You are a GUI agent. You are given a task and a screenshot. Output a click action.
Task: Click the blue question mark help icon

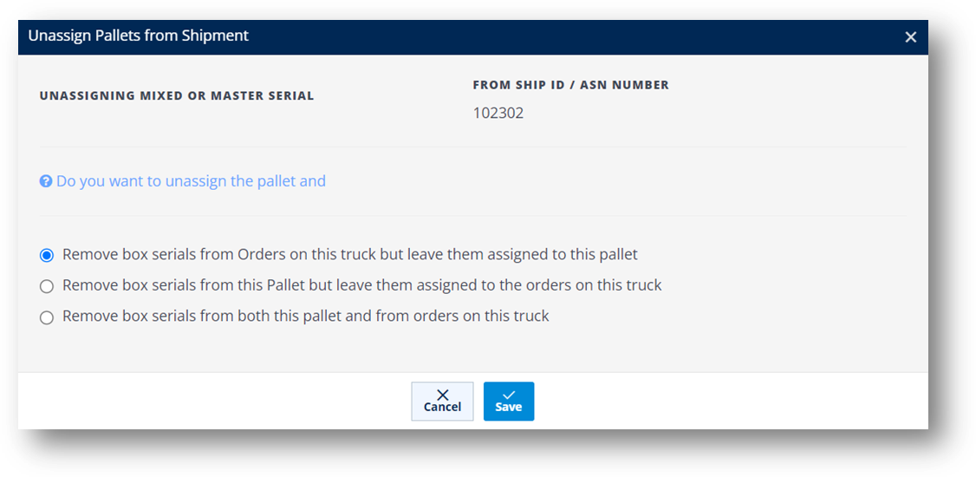point(45,182)
